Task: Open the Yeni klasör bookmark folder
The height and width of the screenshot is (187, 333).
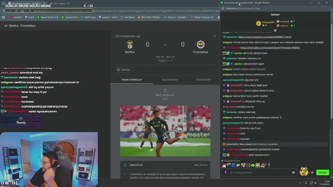Action: point(128,17)
